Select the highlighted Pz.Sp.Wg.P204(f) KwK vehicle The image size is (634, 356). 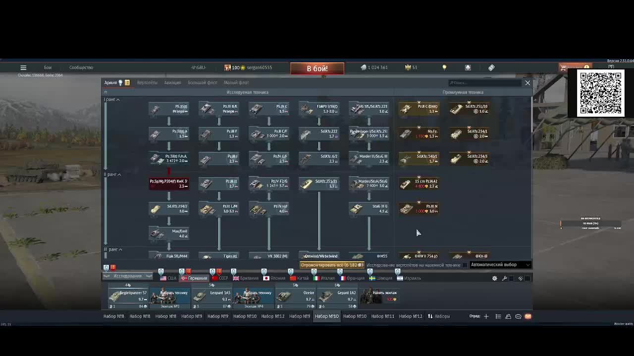pyautogui.click(x=168, y=183)
